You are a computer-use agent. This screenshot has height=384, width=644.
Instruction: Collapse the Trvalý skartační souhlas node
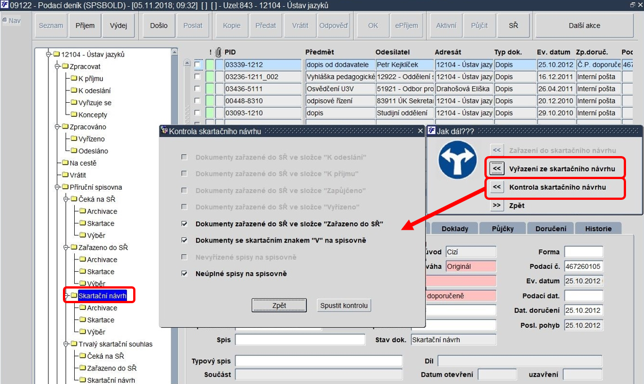(66, 344)
